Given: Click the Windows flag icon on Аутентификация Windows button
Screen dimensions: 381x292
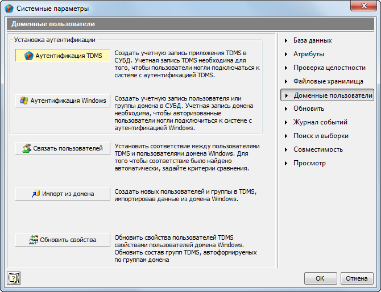Looking at the screenshot, I should (x=24, y=100).
